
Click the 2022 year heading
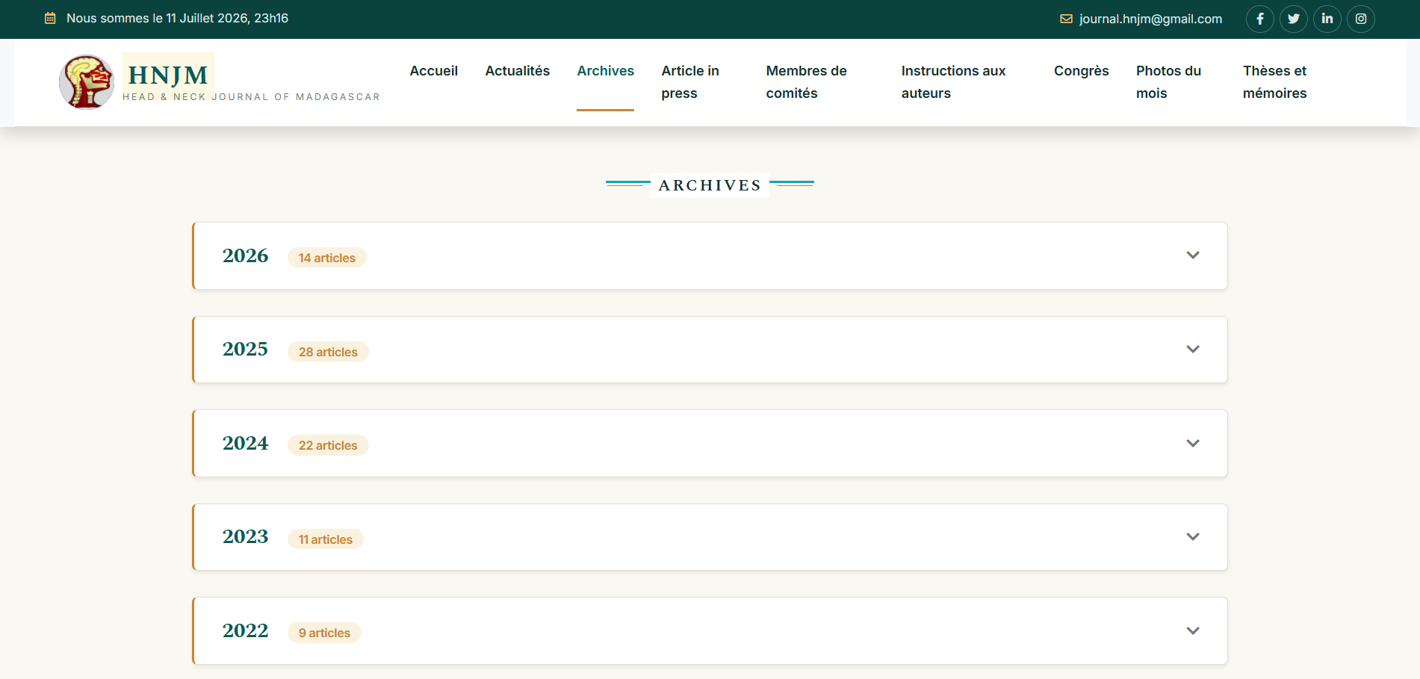click(x=245, y=630)
